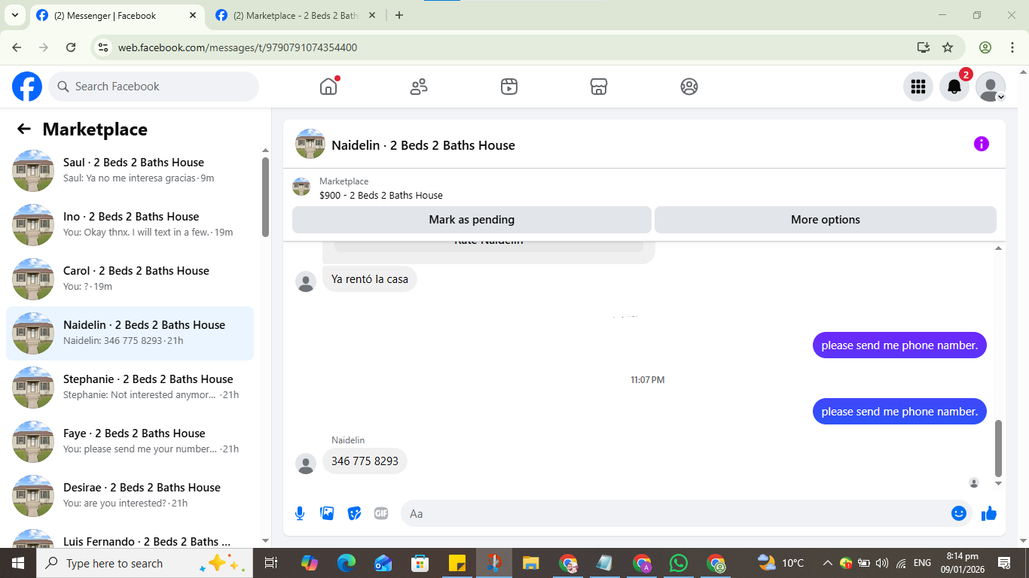Click Mark as pending button

click(472, 220)
